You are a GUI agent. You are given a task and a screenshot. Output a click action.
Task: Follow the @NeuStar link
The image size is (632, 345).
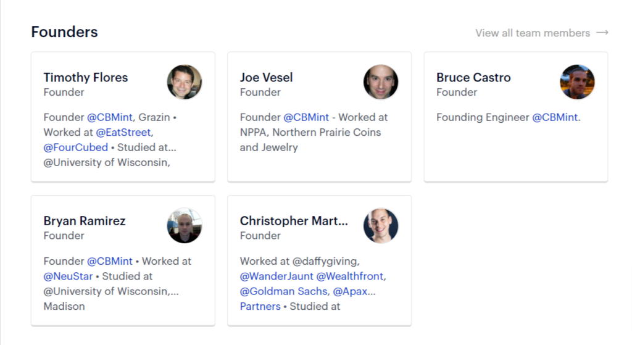[x=68, y=276]
